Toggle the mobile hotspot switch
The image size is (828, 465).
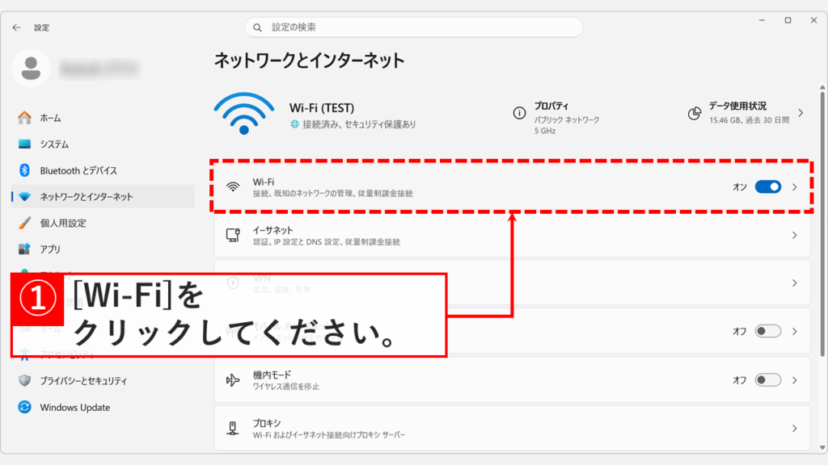(x=768, y=331)
